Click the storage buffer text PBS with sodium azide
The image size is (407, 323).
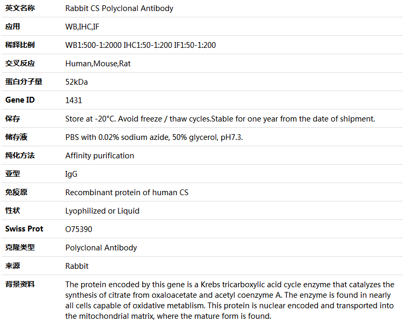click(154, 137)
